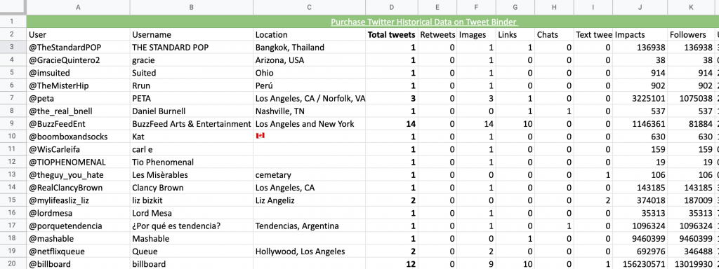Image resolution: width=719 pixels, height=269 pixels.
Task: Click username cell THE STANDARD POP
Action: [191, 48]
